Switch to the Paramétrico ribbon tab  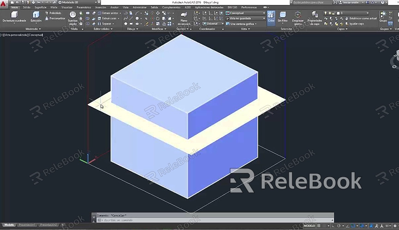coord(83,7)
